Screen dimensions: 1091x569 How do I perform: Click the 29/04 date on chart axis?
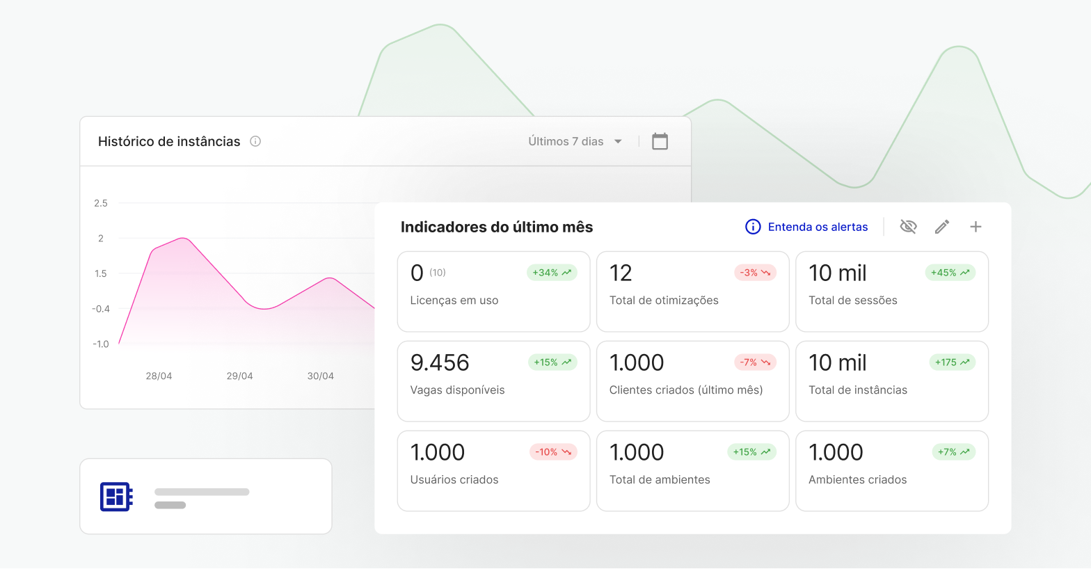(239, 376)
